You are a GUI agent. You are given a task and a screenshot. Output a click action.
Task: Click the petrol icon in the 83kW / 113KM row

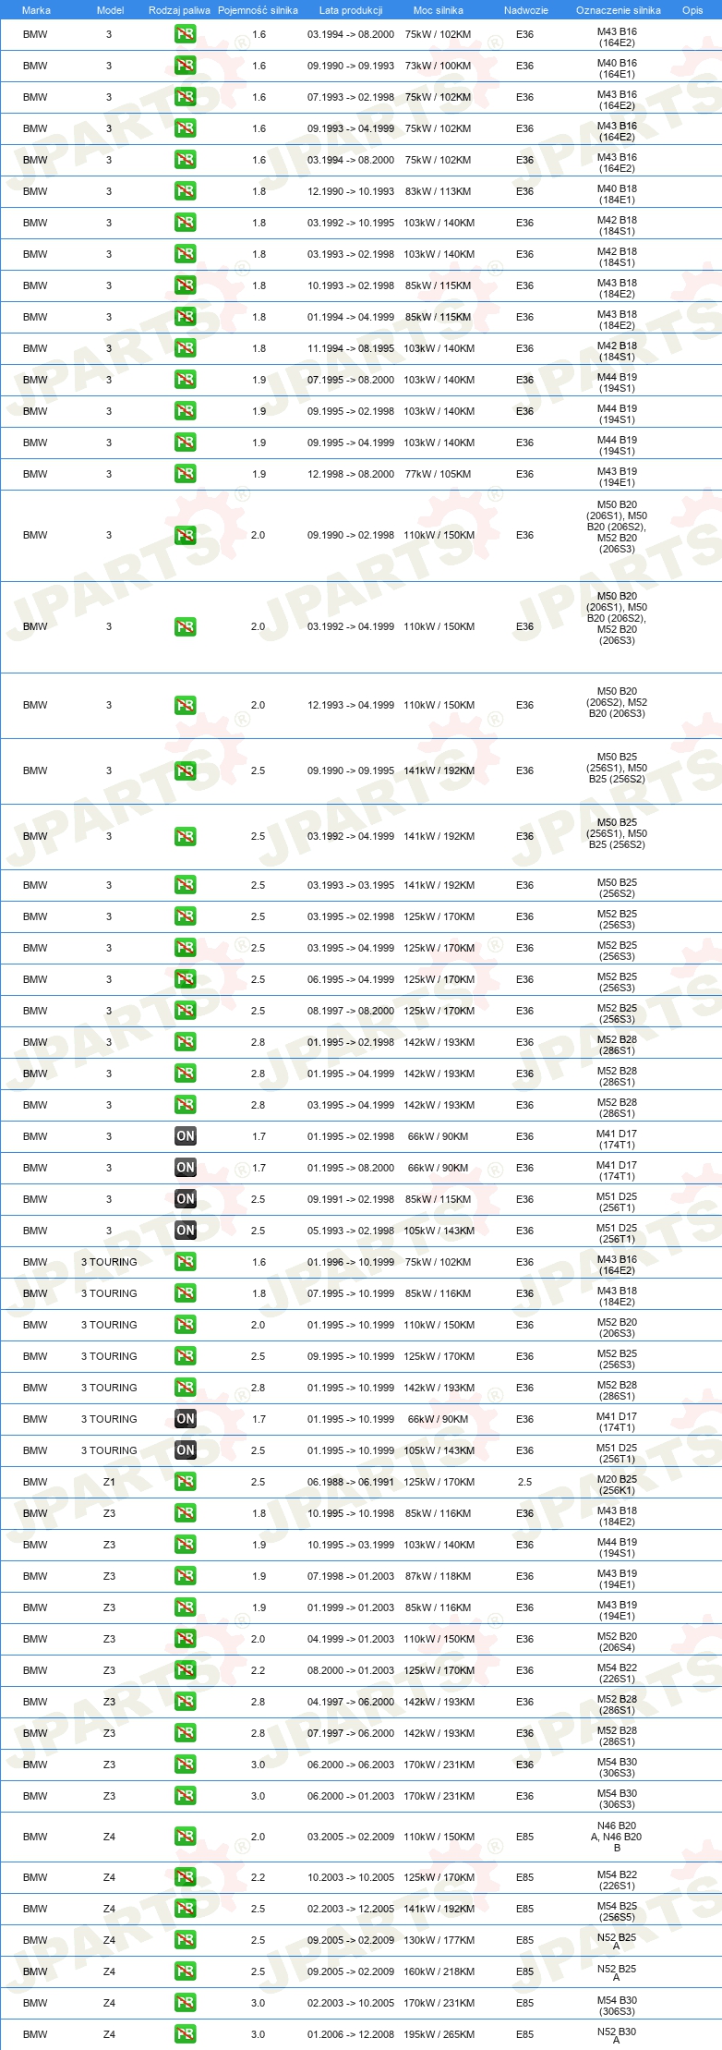coord(185,191)
